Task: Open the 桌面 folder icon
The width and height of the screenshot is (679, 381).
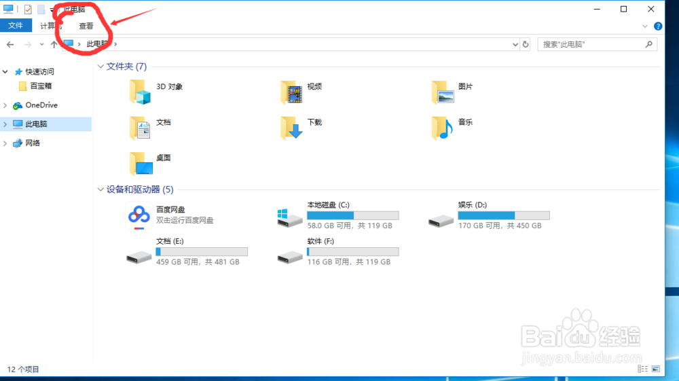Action: click(141, 163)
